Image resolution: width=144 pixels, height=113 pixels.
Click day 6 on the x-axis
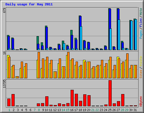(x=30, y=110)
